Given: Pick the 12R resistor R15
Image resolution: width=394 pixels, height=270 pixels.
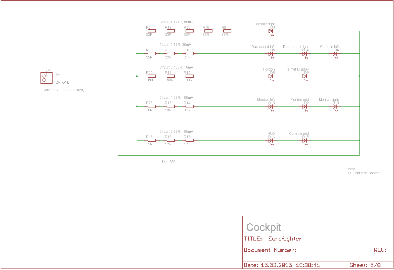Looking at the screenshot, I should click(x=152, y=141).
